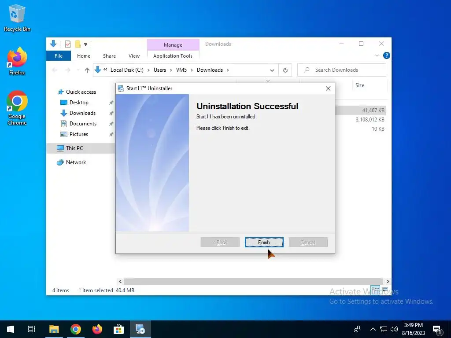Screen dimensions: 451x338
Task: Select the file sized 41,467 KB
Action: pyautogui.click(x=373, y=110)
